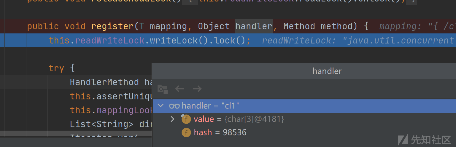
Task: Click the try keyword in editor
Action: [x=56, y=68]
